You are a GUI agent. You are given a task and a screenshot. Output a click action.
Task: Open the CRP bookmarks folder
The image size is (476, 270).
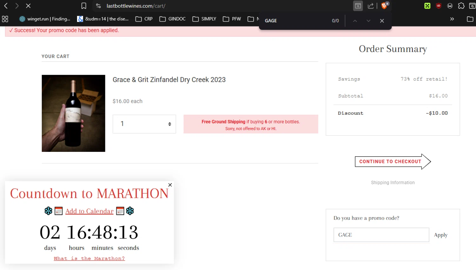(x=144, y=19)
